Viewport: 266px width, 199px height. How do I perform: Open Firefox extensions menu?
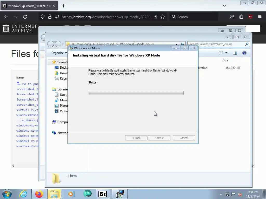241,17
